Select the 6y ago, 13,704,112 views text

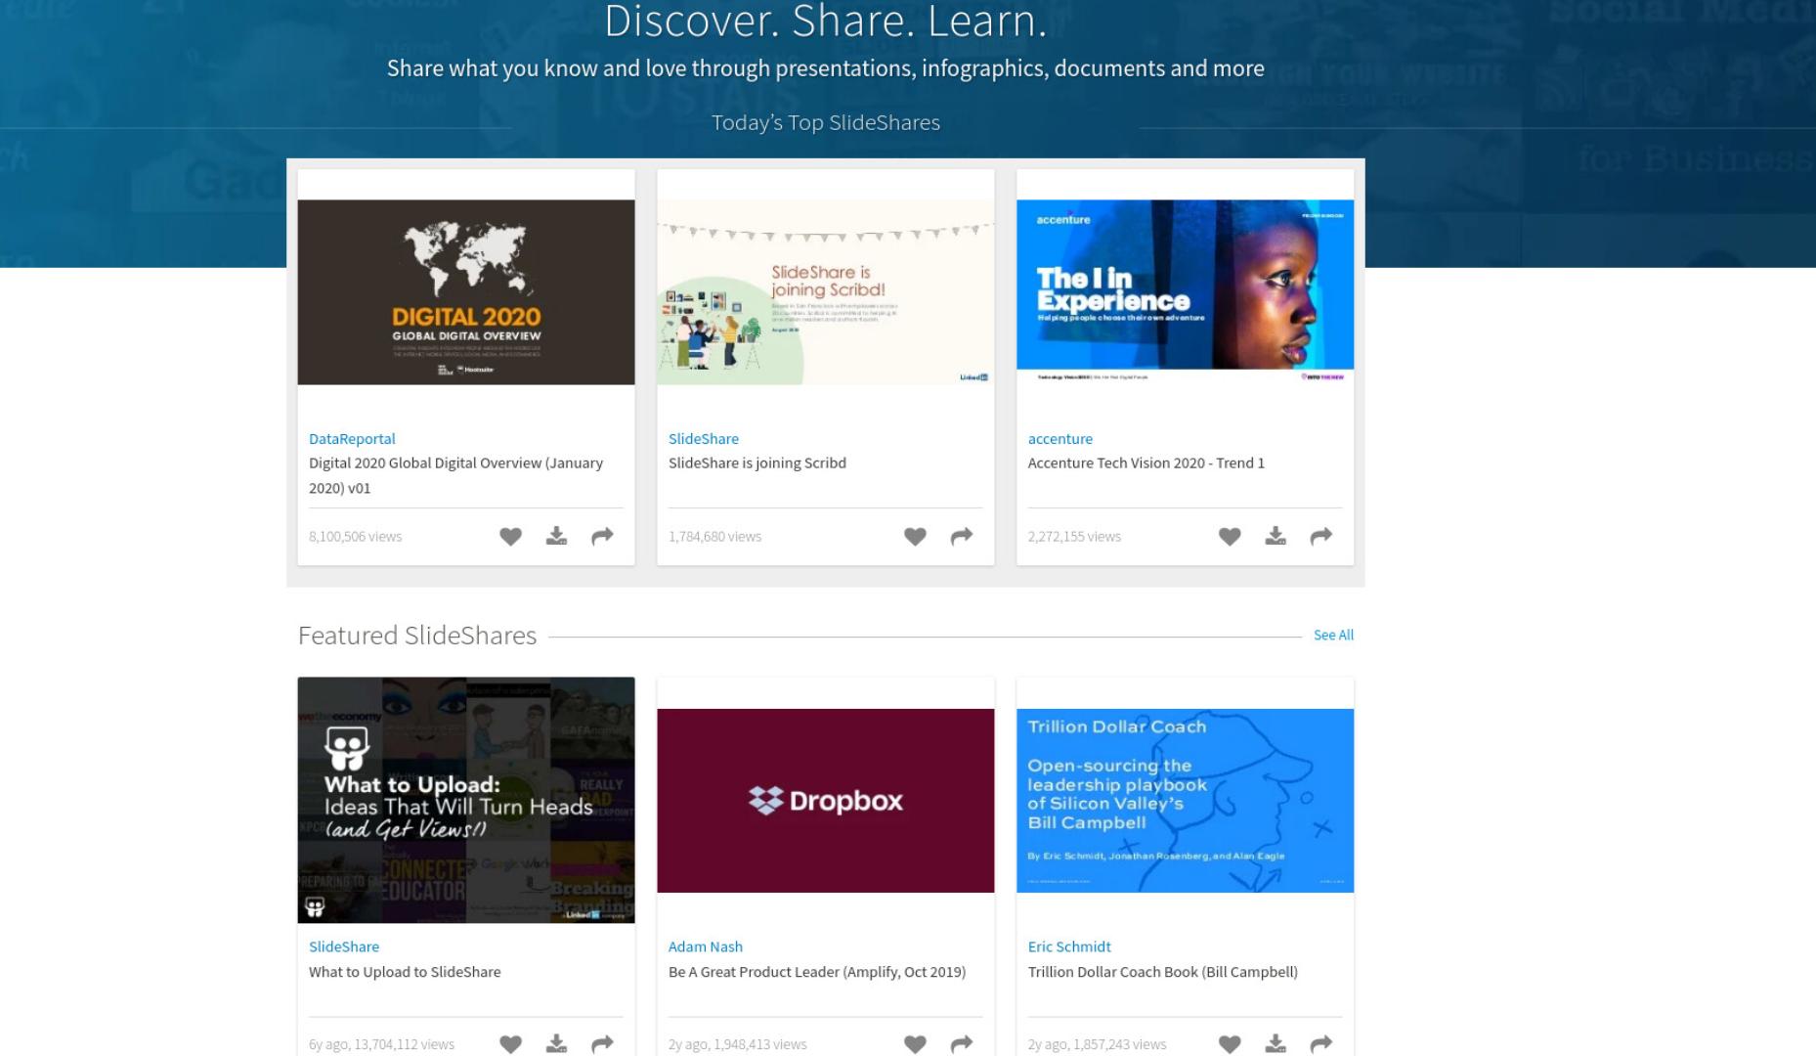coord(382,1044)
